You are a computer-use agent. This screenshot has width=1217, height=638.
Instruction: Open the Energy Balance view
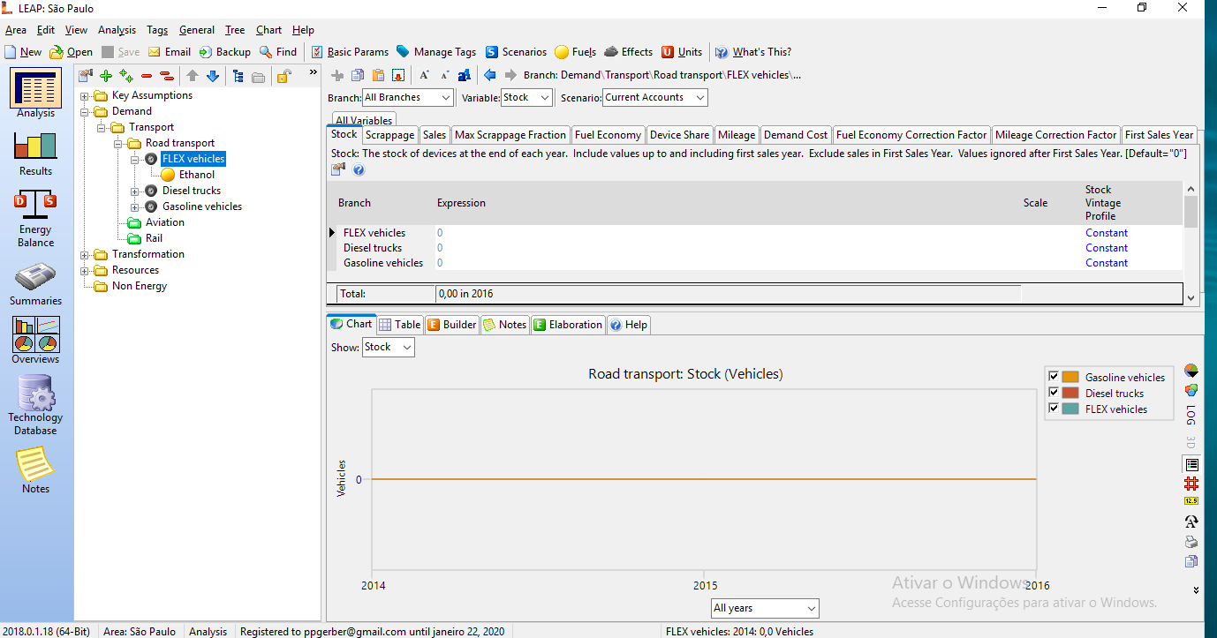click(x=36, y=219)
